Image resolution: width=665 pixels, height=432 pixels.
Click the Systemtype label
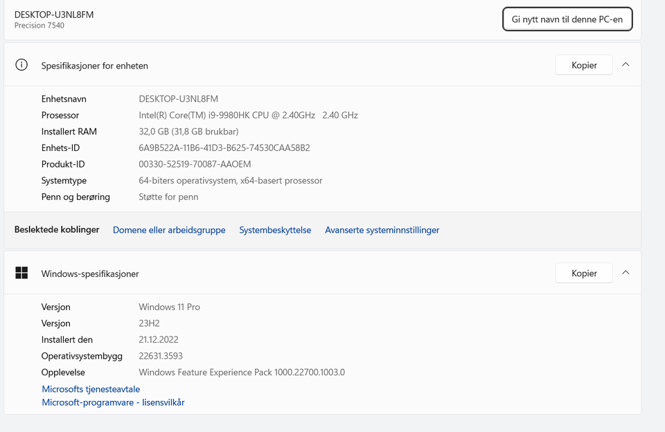pos(64,181)
